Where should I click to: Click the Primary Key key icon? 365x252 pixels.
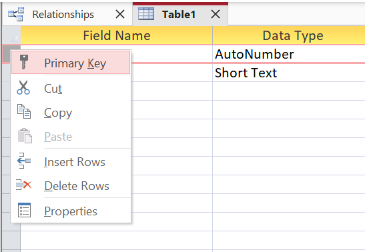[24, 62]
